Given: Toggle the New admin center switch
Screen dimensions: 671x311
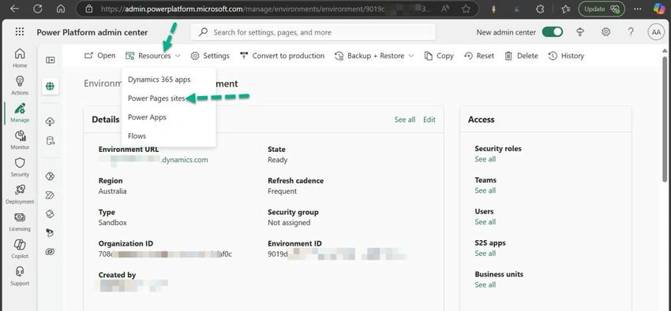Looking at the screenshot, I should coord(552,32).
